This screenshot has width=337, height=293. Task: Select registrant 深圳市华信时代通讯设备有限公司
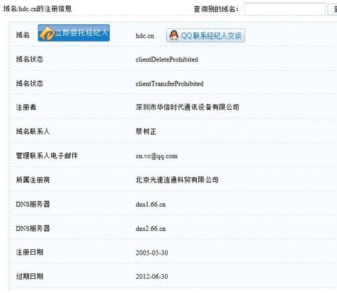187,107
